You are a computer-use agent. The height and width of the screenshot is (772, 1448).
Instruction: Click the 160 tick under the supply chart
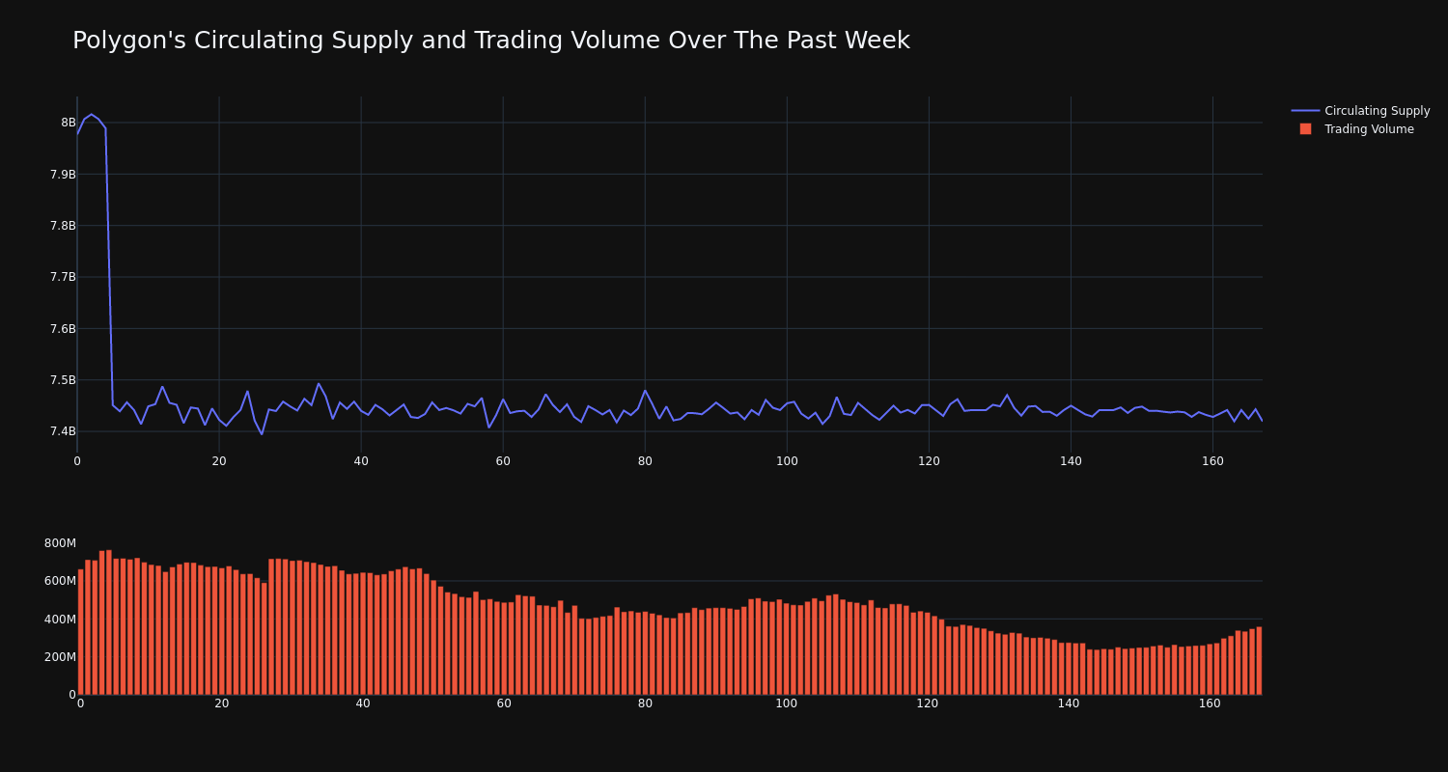point(1212,461)
